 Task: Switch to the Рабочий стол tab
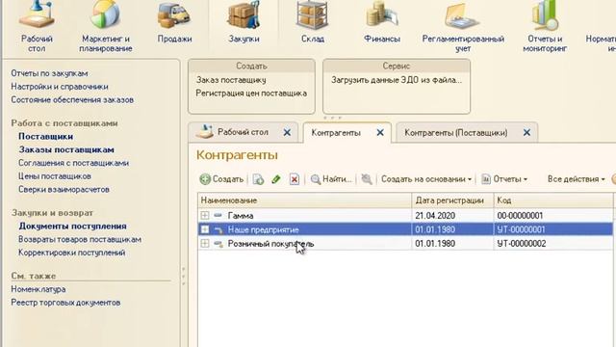243,132
